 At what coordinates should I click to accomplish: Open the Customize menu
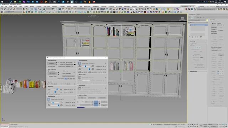(x=62, y=6)
